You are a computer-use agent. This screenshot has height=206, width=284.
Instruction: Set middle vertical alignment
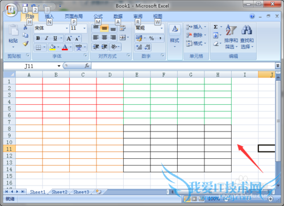tap(105, 28)
